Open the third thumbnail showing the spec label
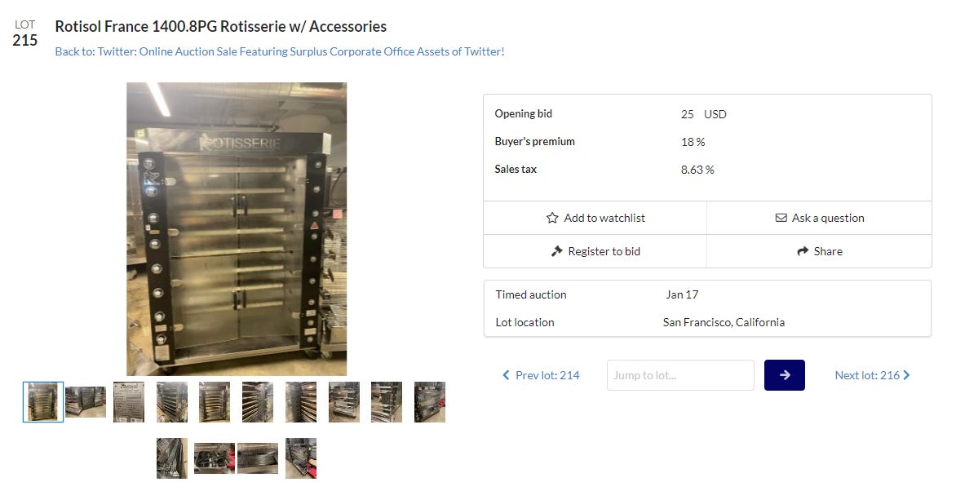 tap(129, 402)
